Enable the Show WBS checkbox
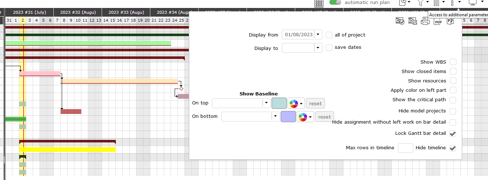The image size is (488, 180). 453,62
